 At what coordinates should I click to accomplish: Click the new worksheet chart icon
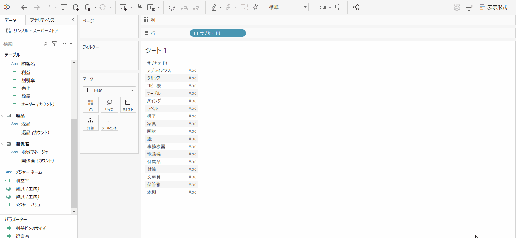[x=123, y=7]
